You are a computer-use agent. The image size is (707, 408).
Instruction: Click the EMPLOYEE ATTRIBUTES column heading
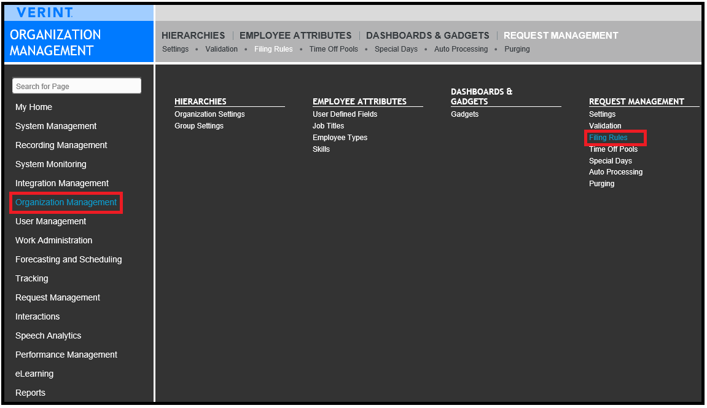coord(359,102)
